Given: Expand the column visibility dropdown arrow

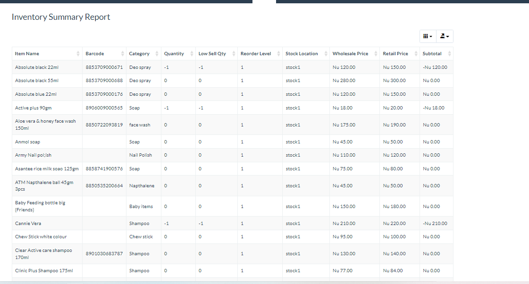Looking at the screenshot, I should pos(431,36).
